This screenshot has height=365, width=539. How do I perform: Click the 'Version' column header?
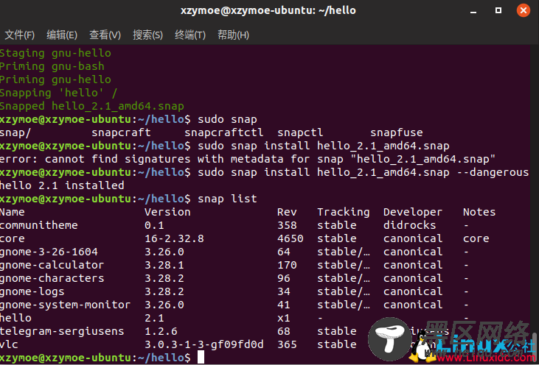pyautogui.click(x=167, y=212)
